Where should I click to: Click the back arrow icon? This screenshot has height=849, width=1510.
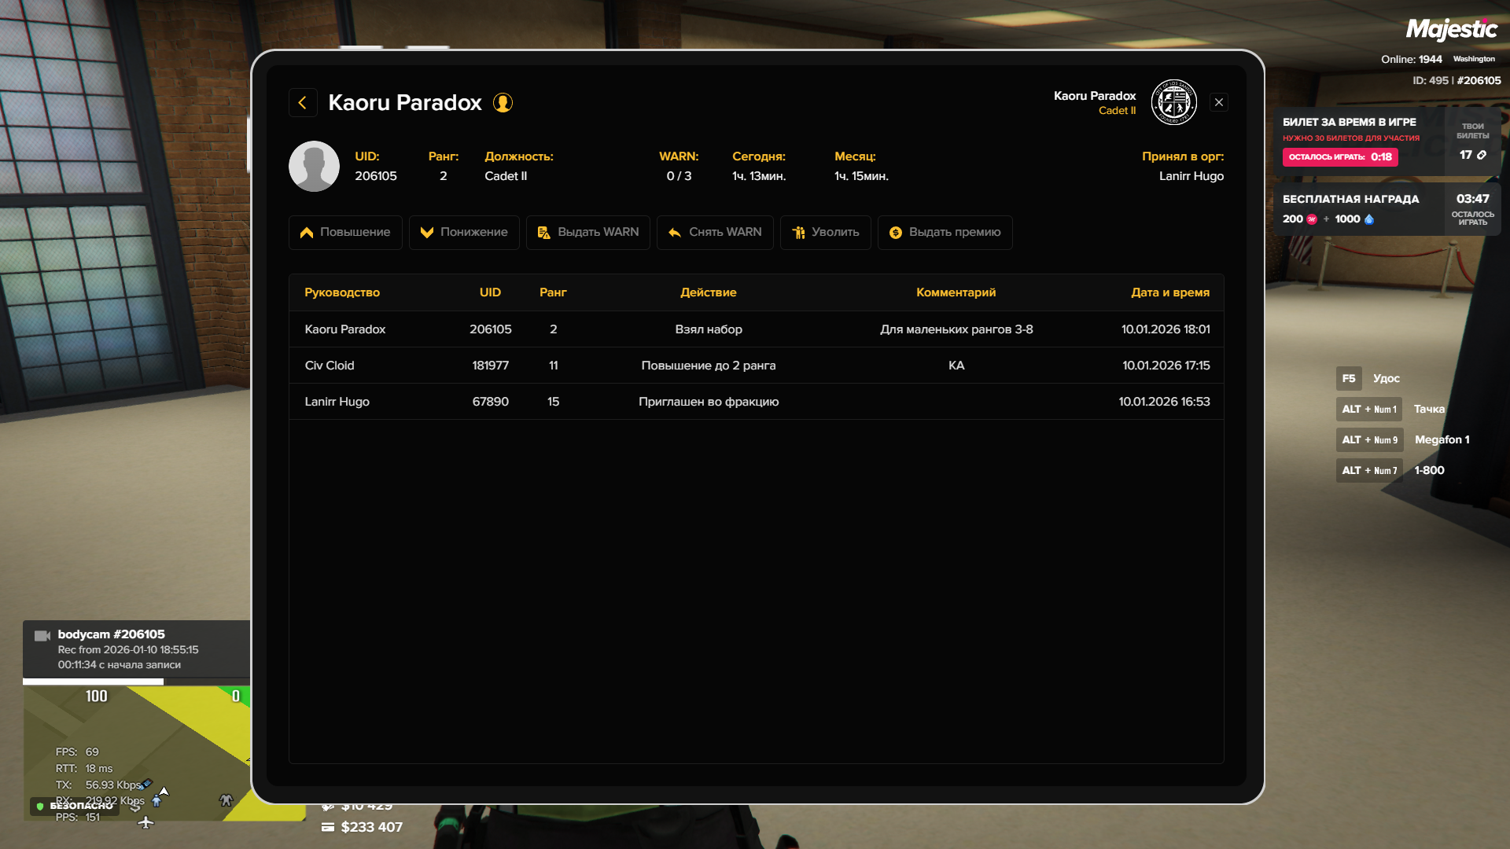[x=303, y=103]
